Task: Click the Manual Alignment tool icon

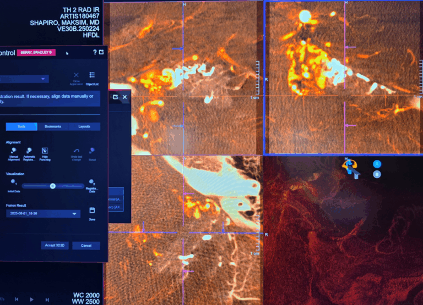Action: pyautogui.click(x=13, y=151)
